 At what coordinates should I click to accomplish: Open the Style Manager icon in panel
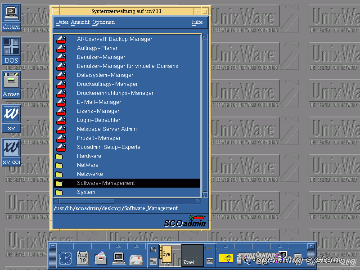pyautogui.click(x=243, y=258)
